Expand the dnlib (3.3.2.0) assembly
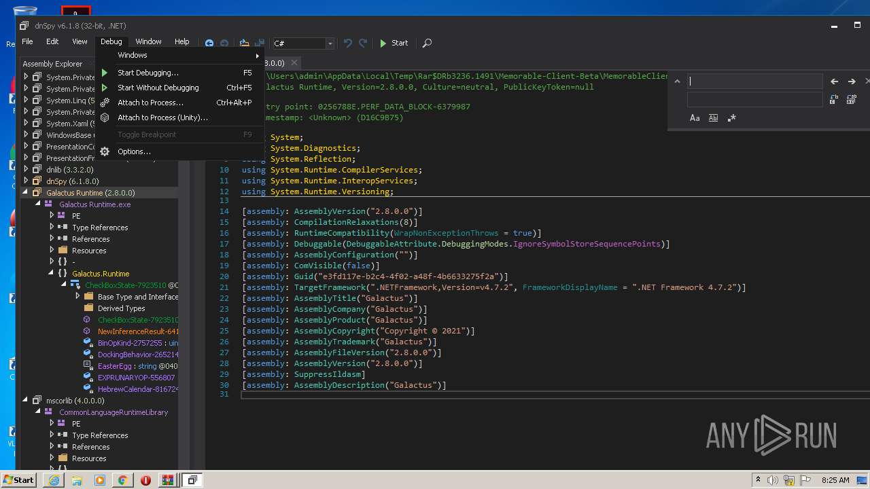The image size is (870, 489). (26, 169)
